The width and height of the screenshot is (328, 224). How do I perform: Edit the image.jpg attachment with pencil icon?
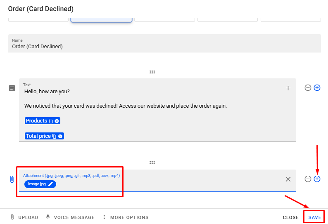pyautogui.click(x=50, y=184)
